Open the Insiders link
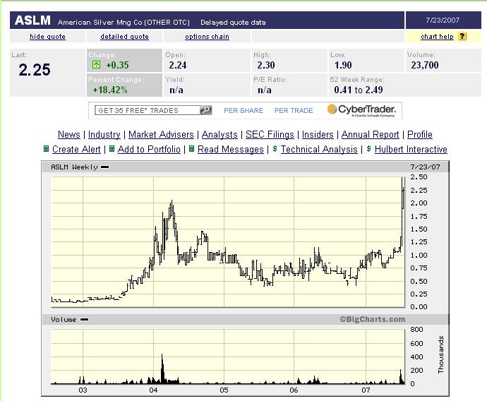 pos(318,134)
